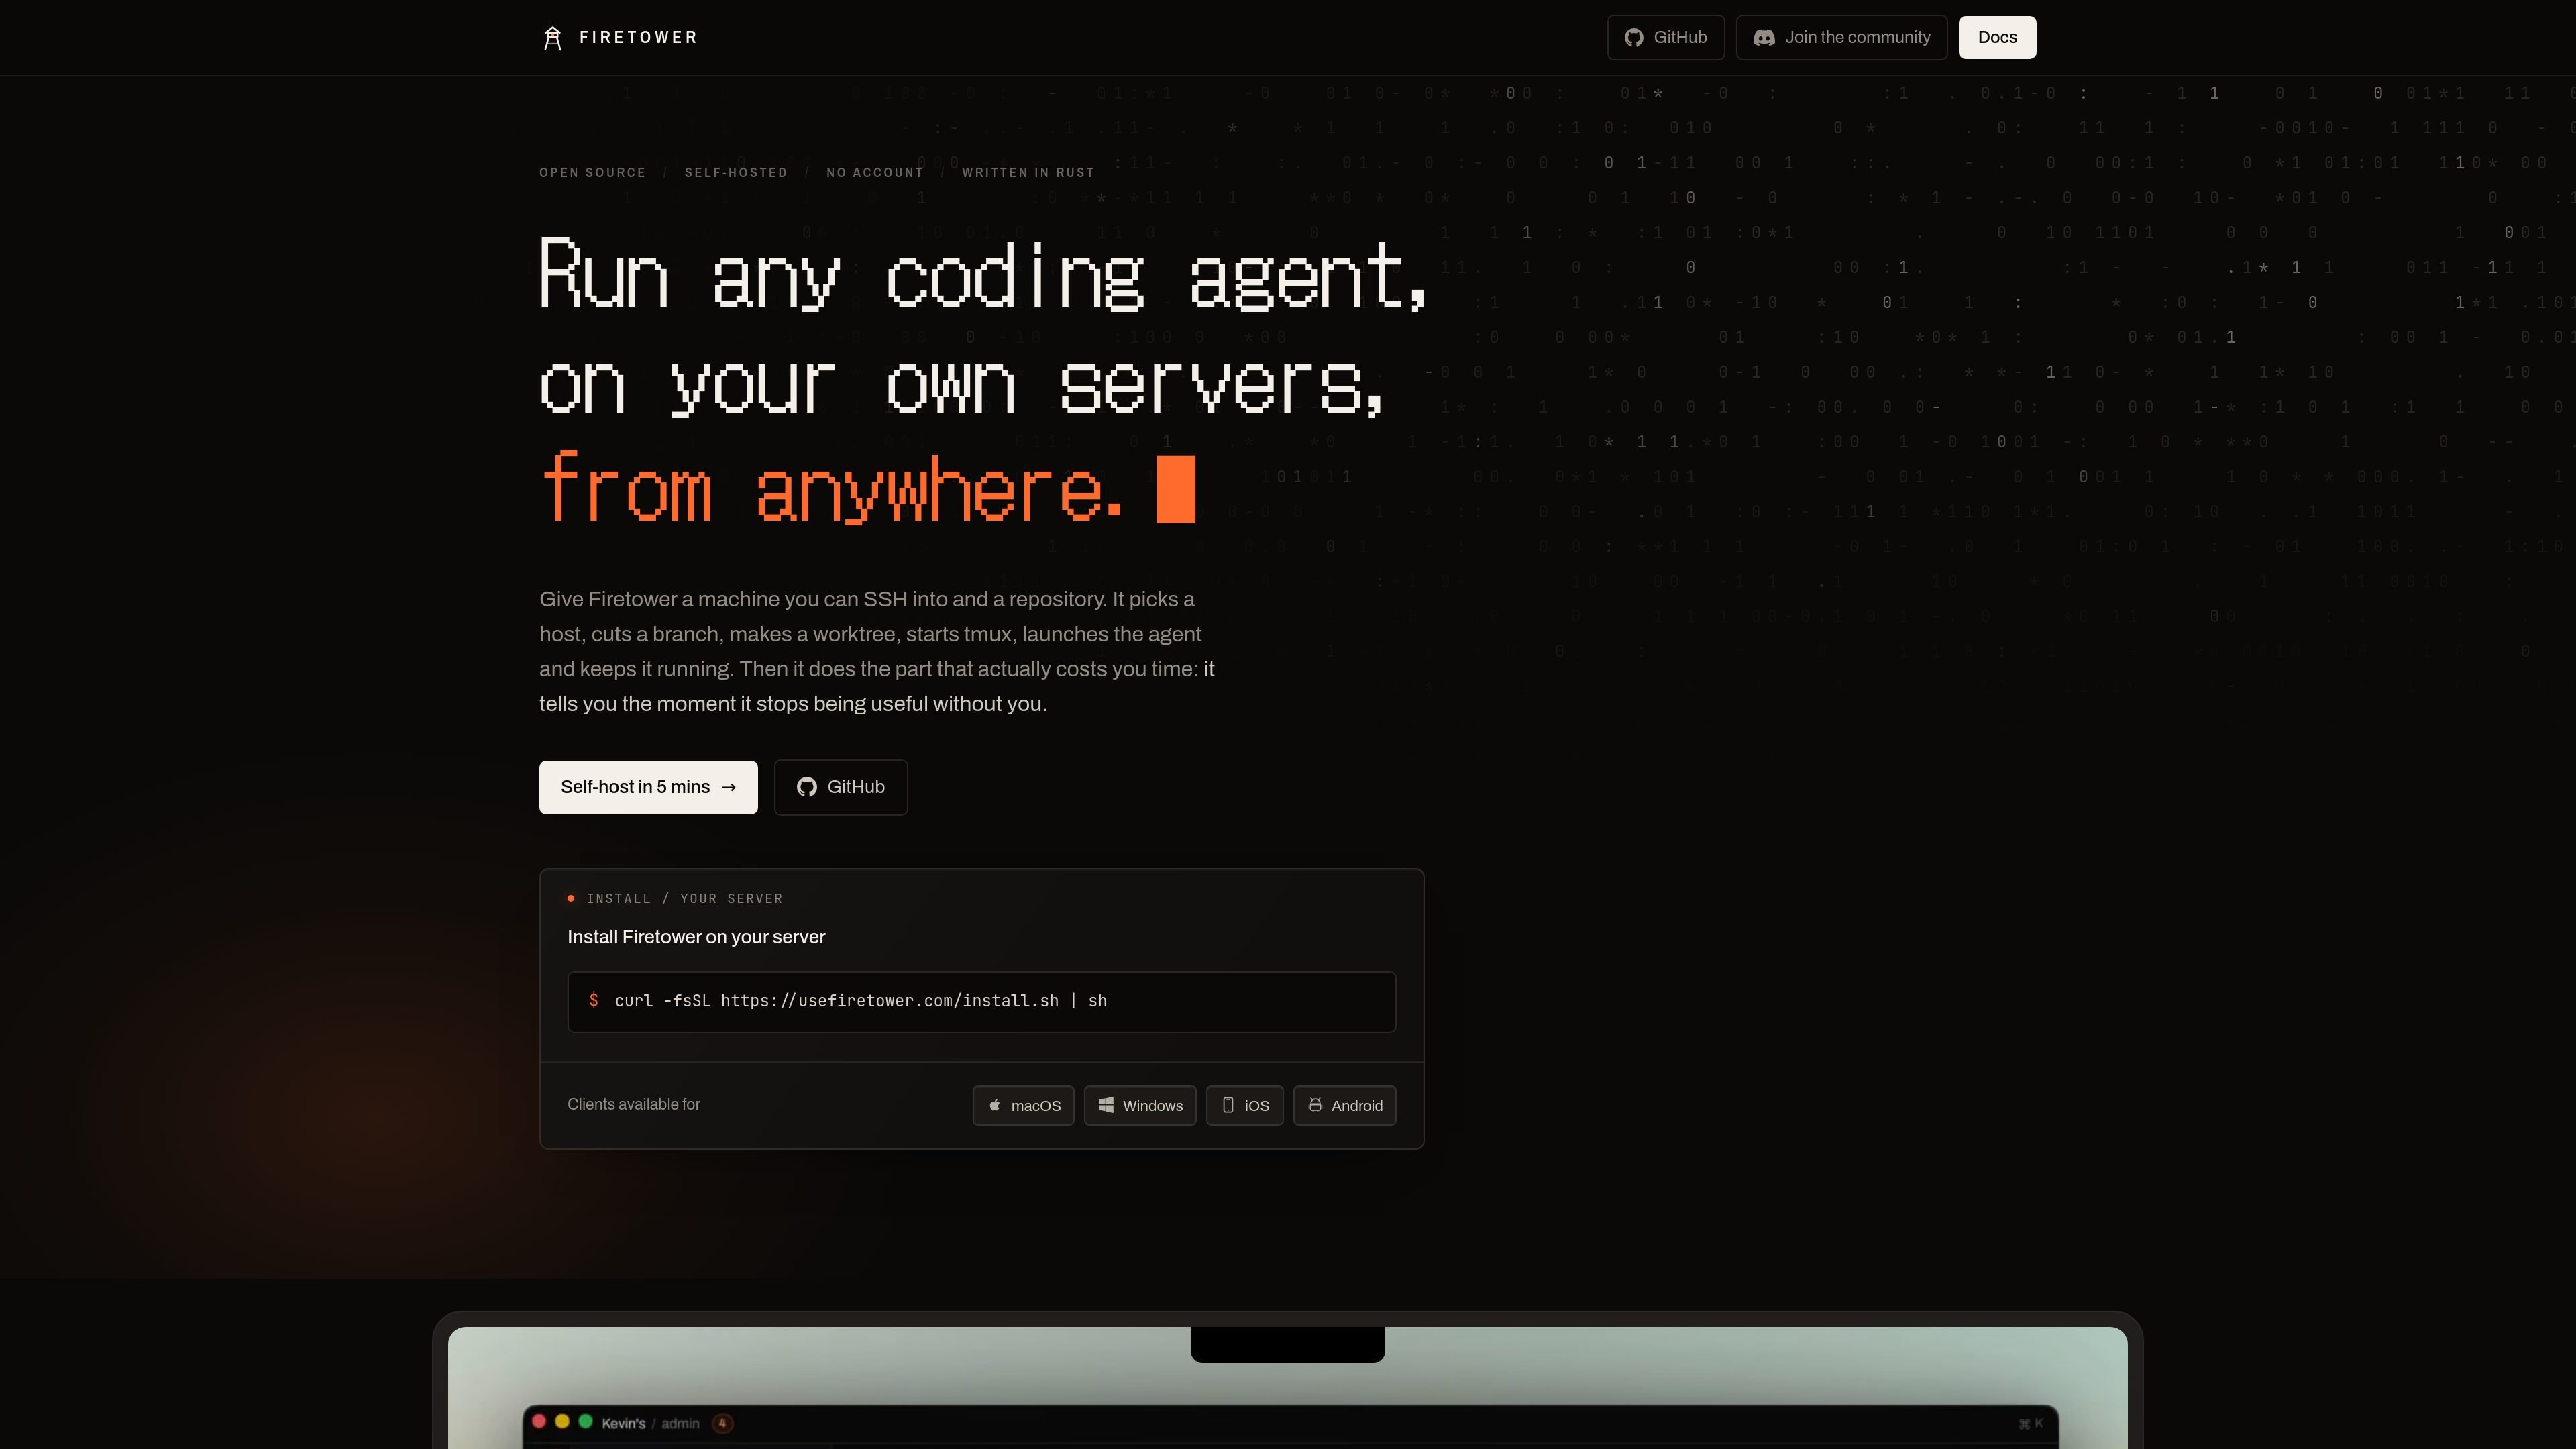Click the dollar prompt symbol in install box

click(593, 1000)
